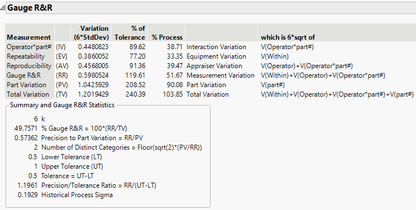Click the (EV) abbreviation cell
The width and height of the screenshot is (416, 210).
[61, 56]
